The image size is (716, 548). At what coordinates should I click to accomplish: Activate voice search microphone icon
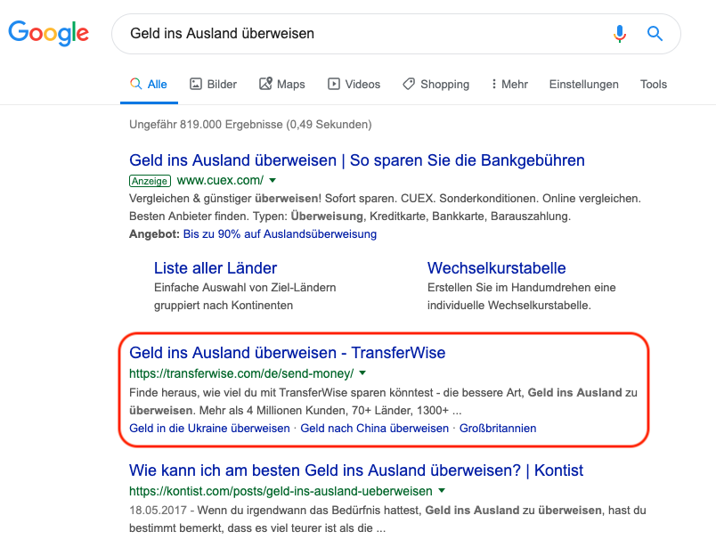click(x=620, y=34)
